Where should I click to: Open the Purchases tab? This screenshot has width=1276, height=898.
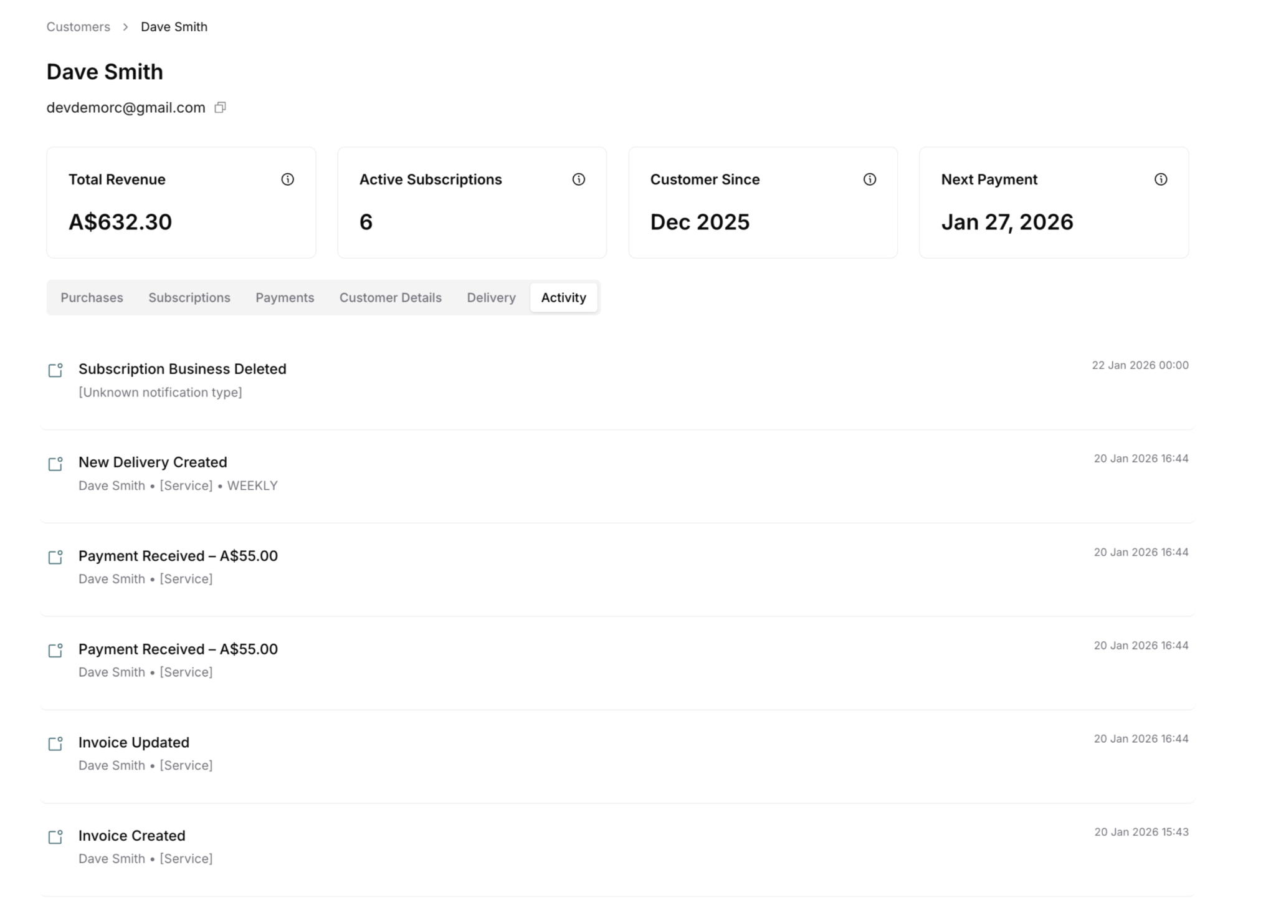[x=92, y=298]
